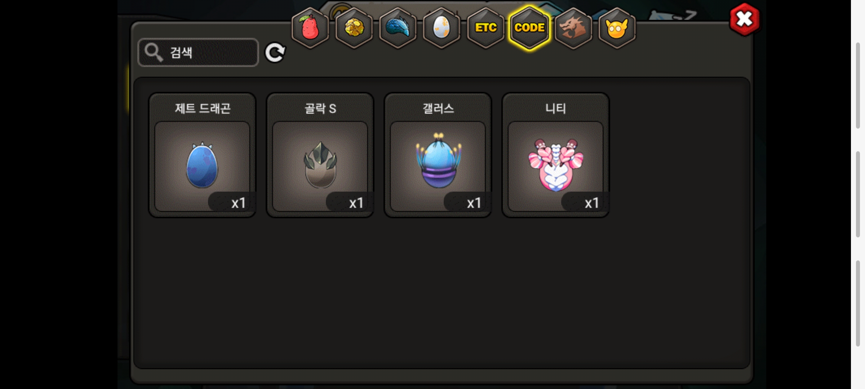Select the 제트 드래곤 blue egg
Screen dimensions: 865x389
202,166
